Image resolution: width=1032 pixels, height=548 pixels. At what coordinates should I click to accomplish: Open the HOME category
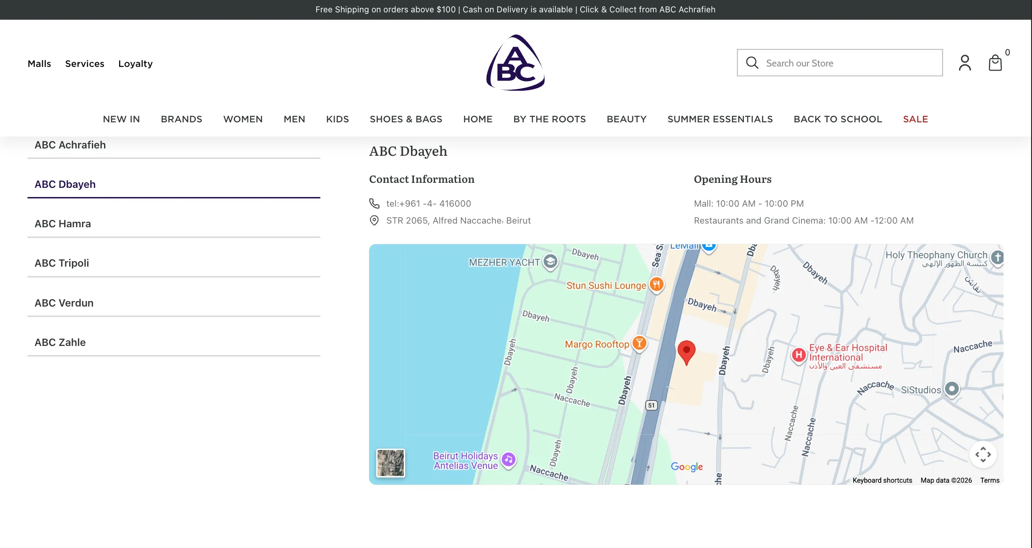[x=478, y=119]
